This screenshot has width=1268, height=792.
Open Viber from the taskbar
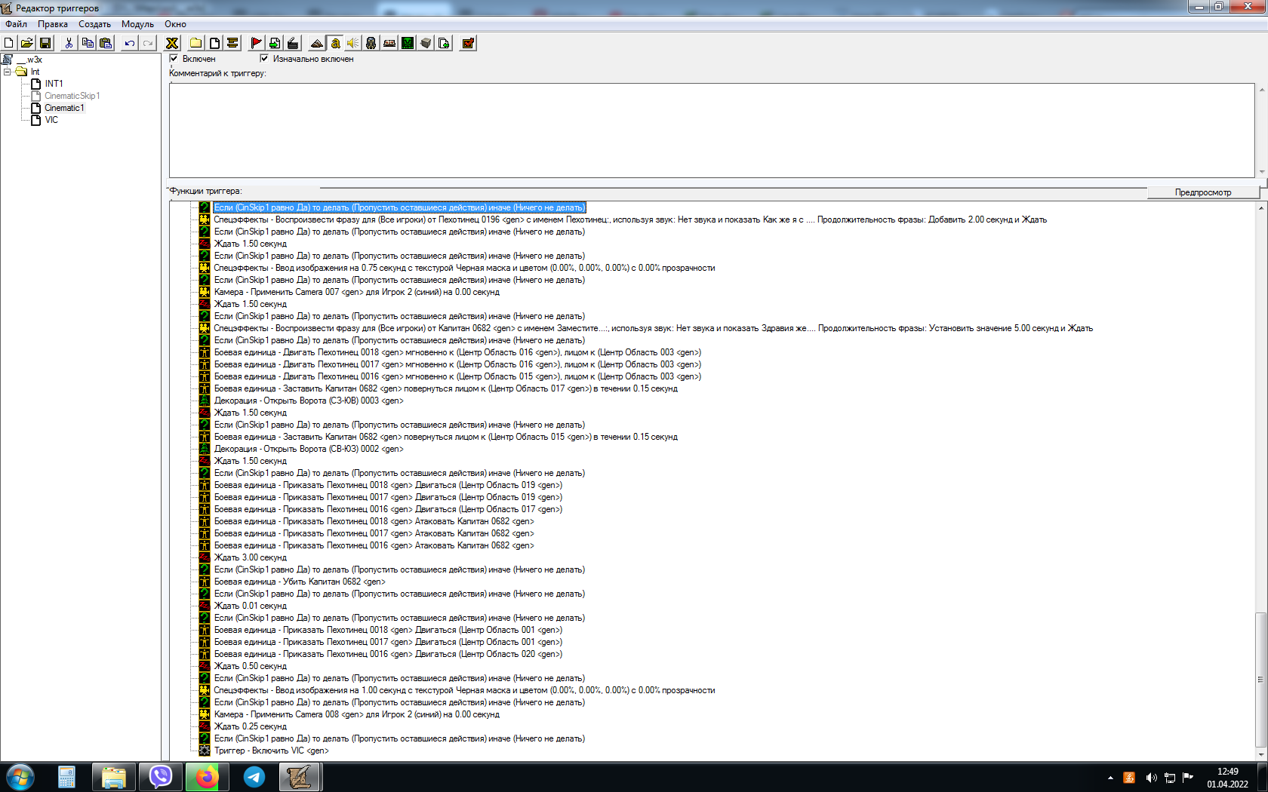pos(161,777)
